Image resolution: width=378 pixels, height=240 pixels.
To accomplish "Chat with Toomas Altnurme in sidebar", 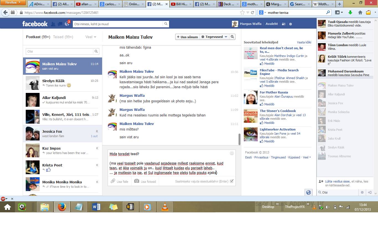I will (345, 156).
